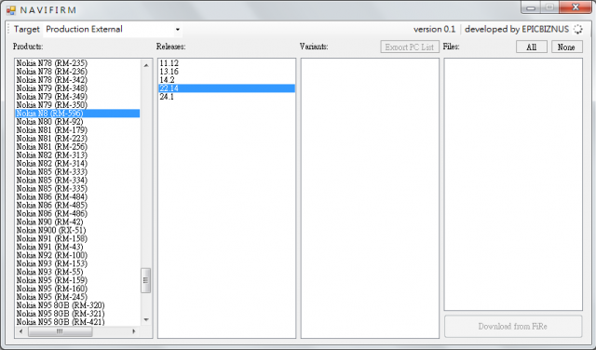Select Nokia N86 (RM-484) product
The image size is (596, 350).
pos(77,196)
